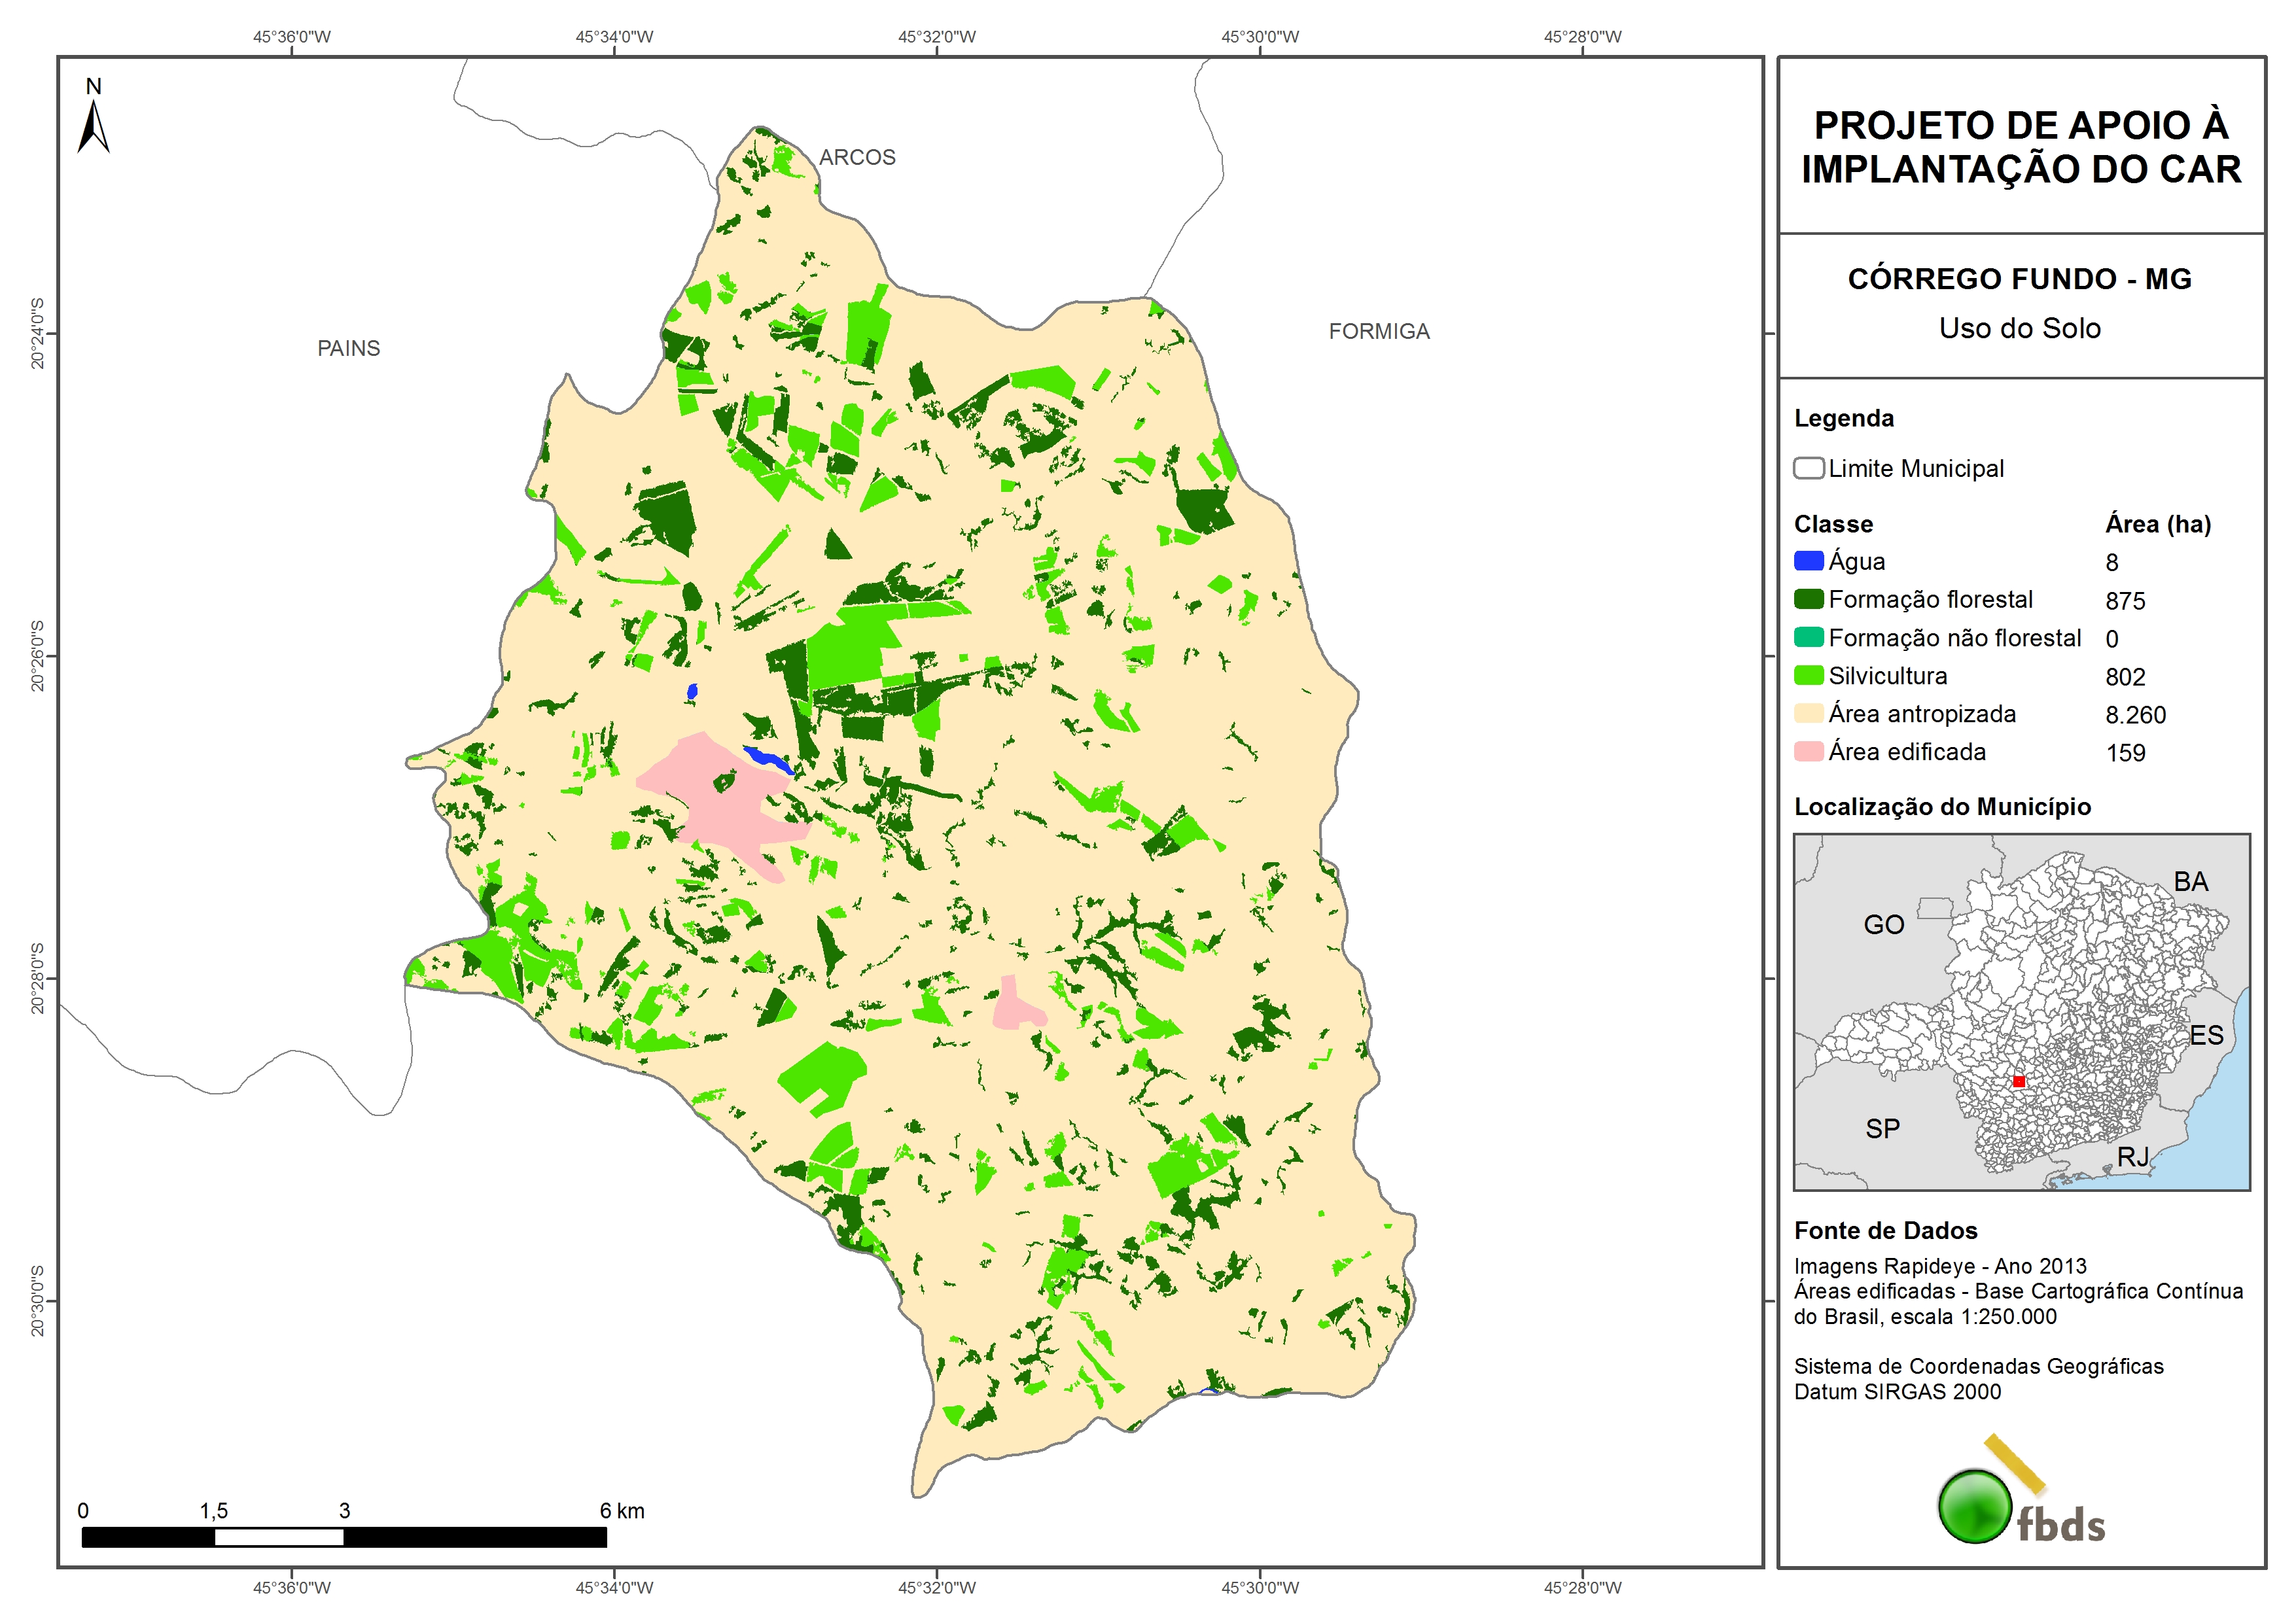Click the small blue pond polygon

[x=692, y=691]
